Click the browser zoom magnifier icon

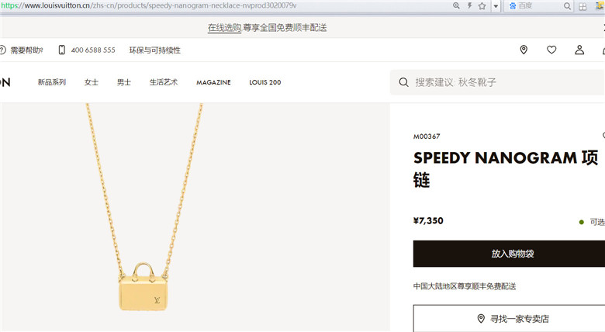pos(456,5)
